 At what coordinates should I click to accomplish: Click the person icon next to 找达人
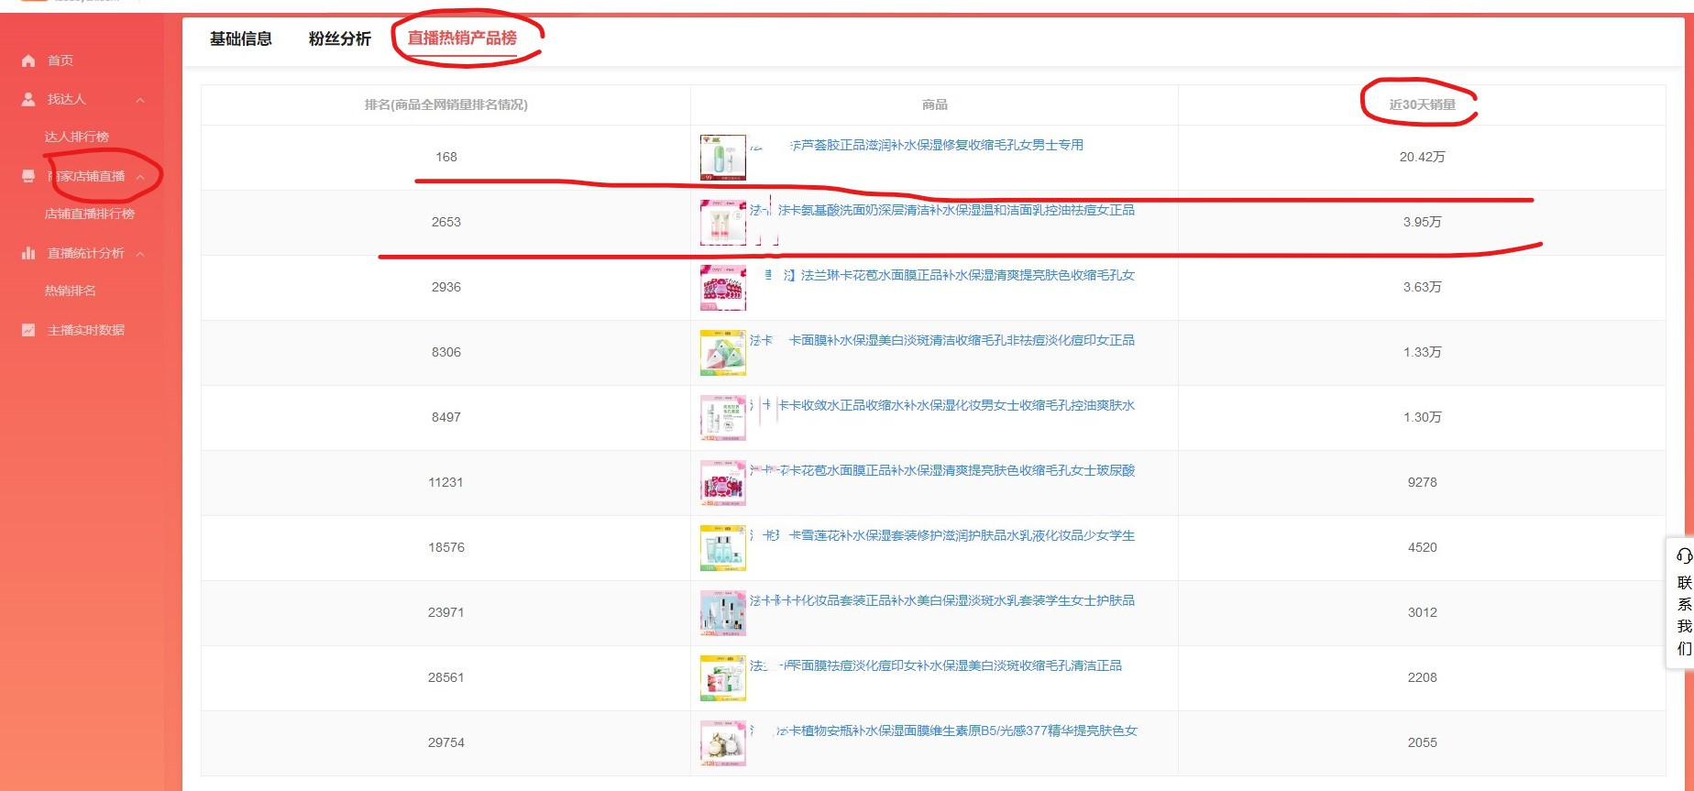(x=28, y=99)
